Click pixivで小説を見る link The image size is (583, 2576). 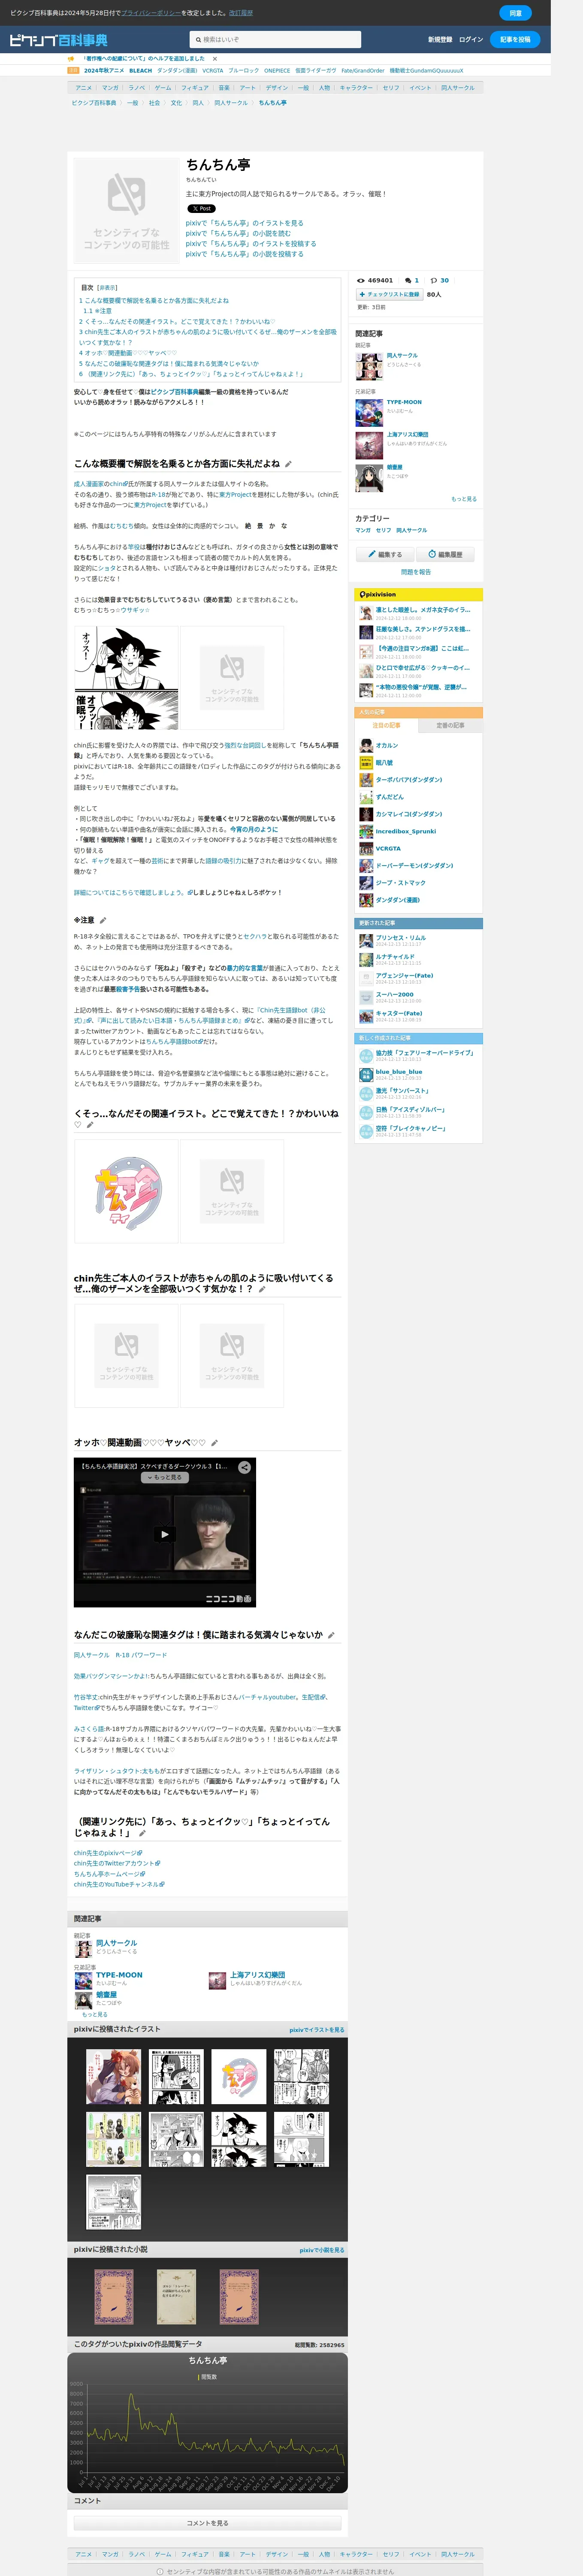(x=322, y=2250)
